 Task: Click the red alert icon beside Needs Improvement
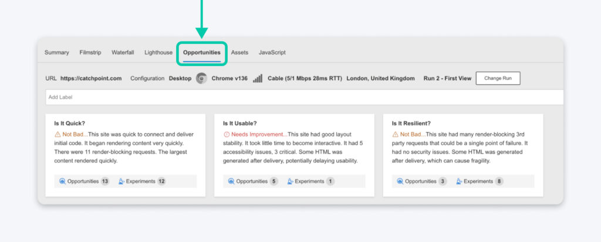(227, 134)
